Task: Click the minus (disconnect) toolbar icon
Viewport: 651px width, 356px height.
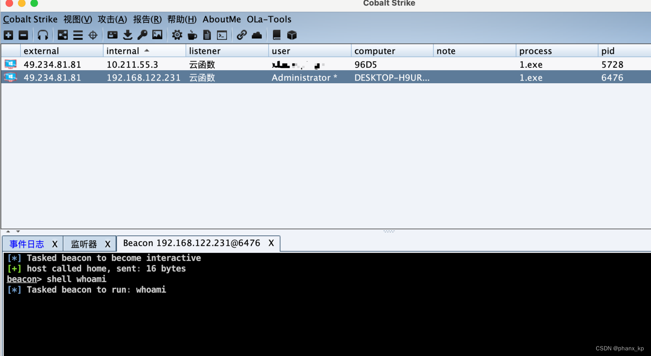Action: coord(23,35)
